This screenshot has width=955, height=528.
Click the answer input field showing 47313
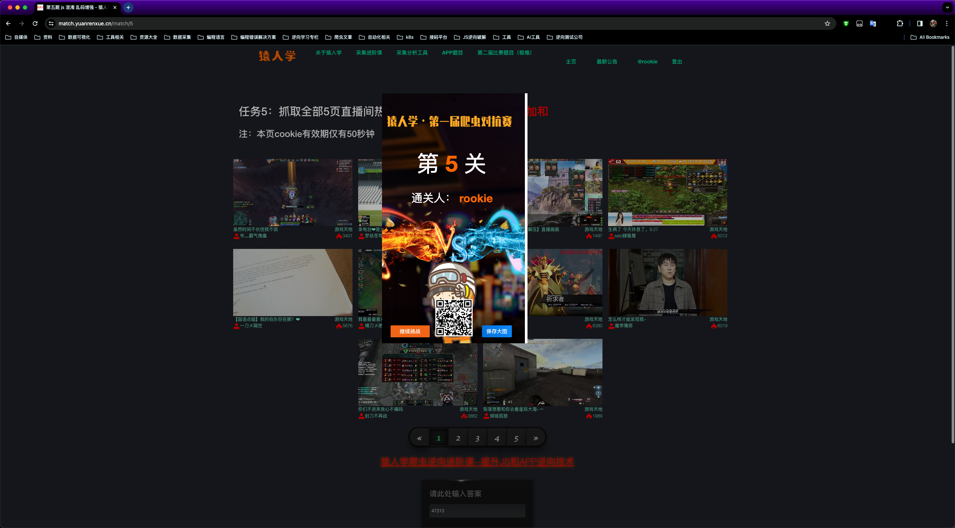(x=477, y=510)
